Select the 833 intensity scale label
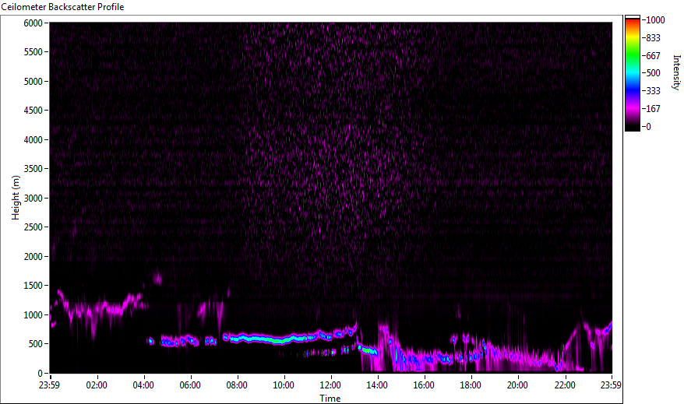Screen dimensions: 684x404 point(654,38)
